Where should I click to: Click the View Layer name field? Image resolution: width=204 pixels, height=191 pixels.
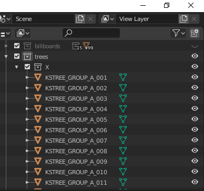pos(147,19)
